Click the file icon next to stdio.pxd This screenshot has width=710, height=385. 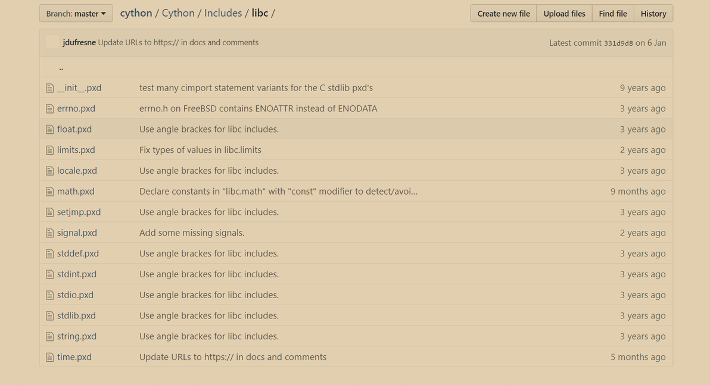point(50,295)
